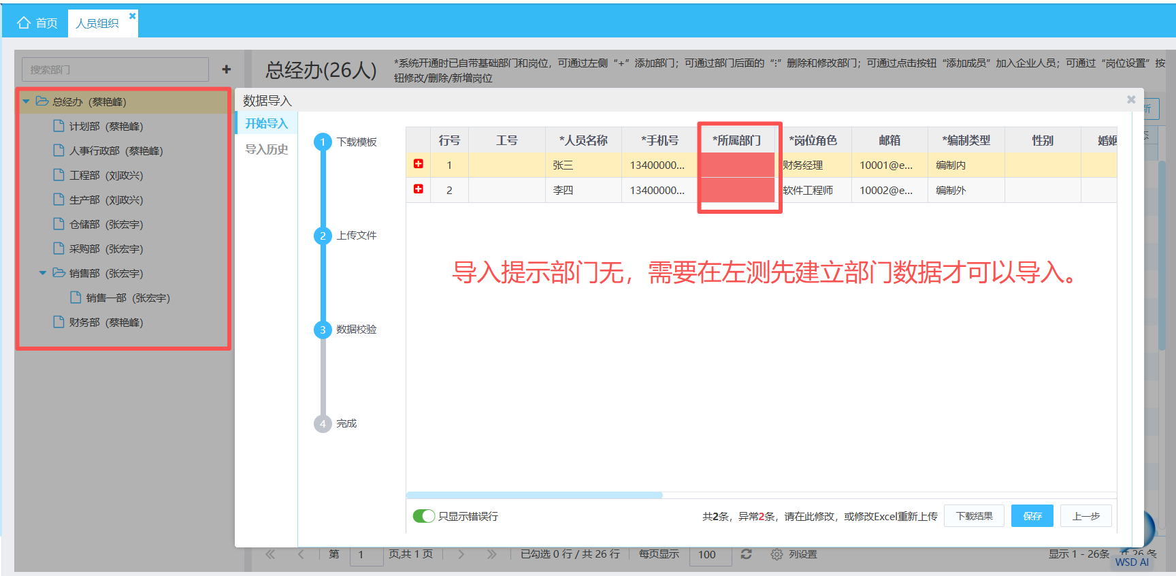This screenshot has width=1176, height=576.
Task: Click the *岗位角色 column header
Action: [x=813, y=140]
